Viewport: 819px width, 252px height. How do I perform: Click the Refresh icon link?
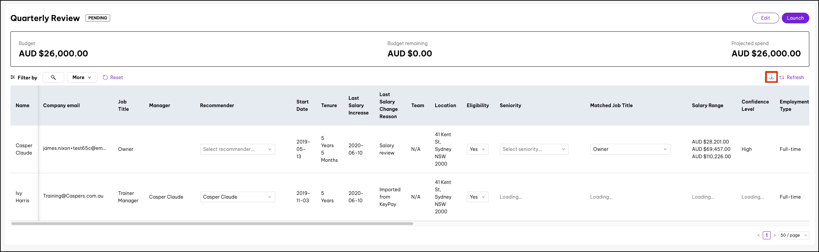(x=782, y=77)
